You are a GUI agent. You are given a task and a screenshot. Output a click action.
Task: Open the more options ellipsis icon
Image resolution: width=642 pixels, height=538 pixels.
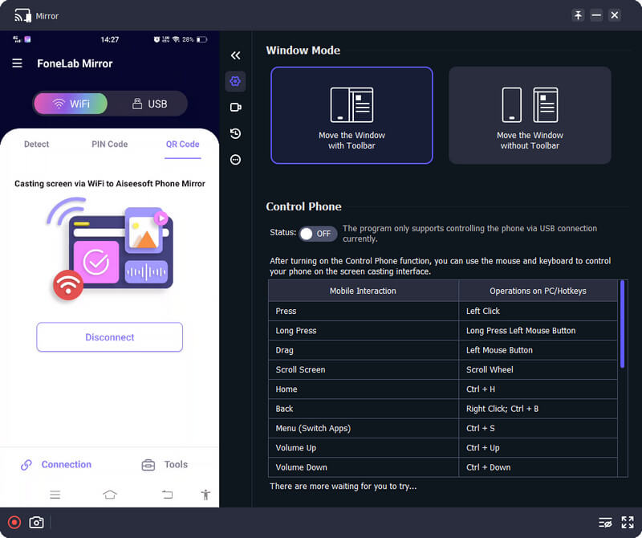pos(235,160)
